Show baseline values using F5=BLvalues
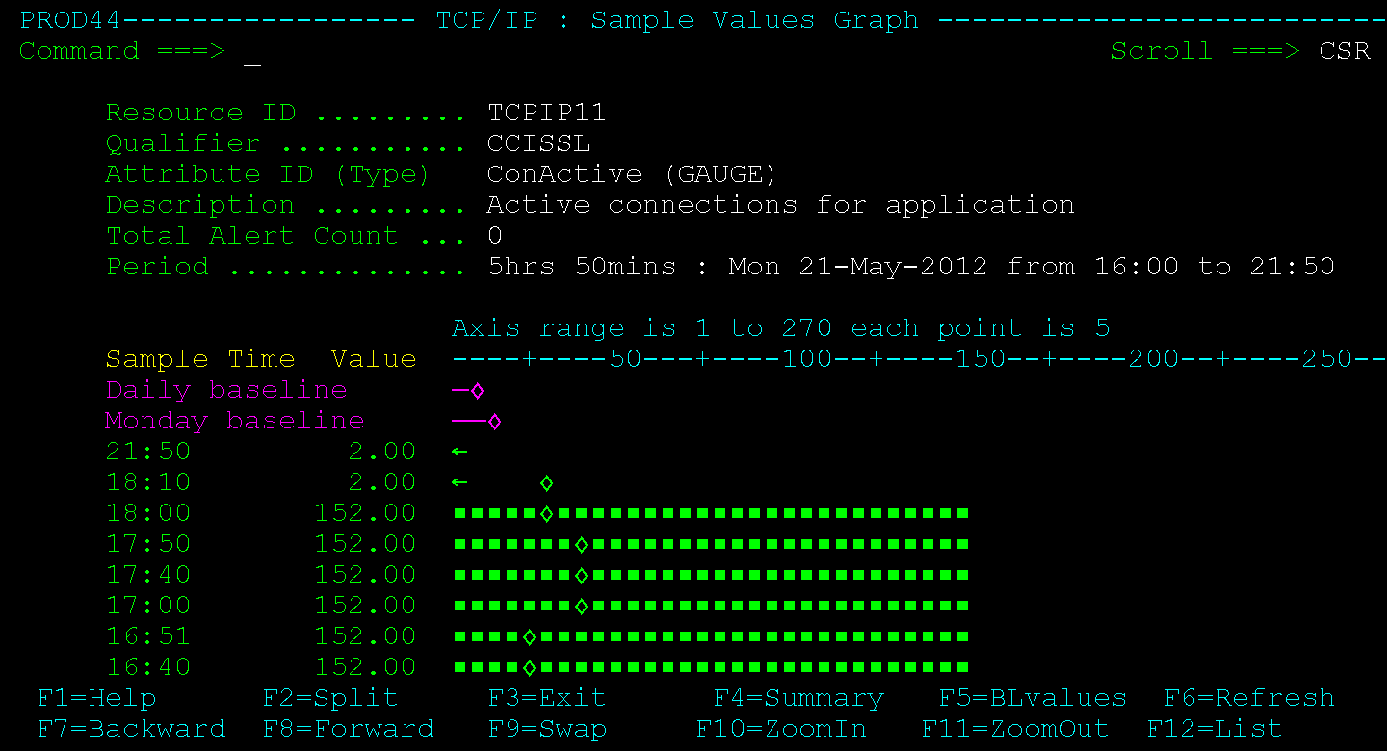 coord(1032,697)
